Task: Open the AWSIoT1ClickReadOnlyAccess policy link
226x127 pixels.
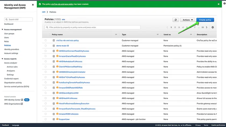Action: (x=72, y=77)
